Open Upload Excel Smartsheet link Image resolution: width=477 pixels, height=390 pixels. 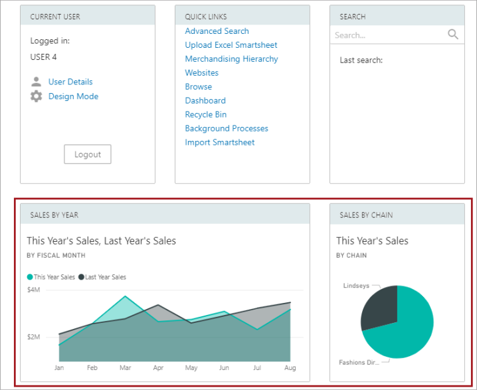[x=231, y=45]
